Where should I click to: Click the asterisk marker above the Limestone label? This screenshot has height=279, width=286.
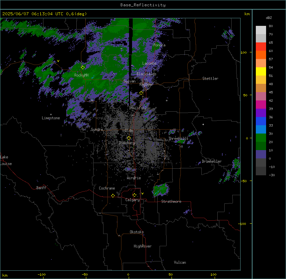[51, 115]
